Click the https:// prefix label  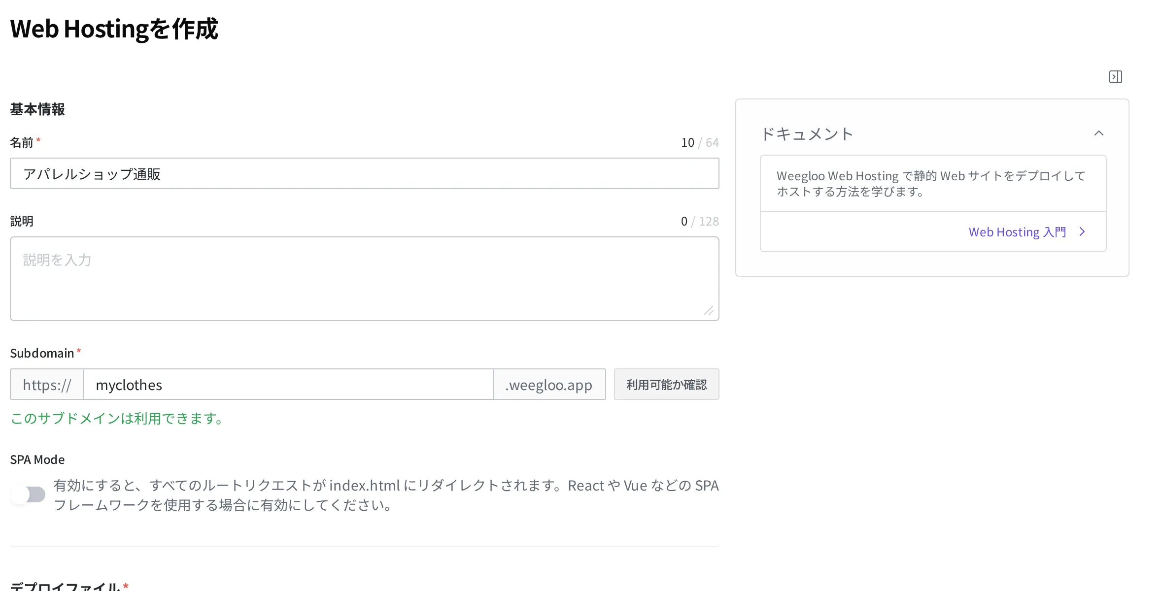(x=47, y=385)
